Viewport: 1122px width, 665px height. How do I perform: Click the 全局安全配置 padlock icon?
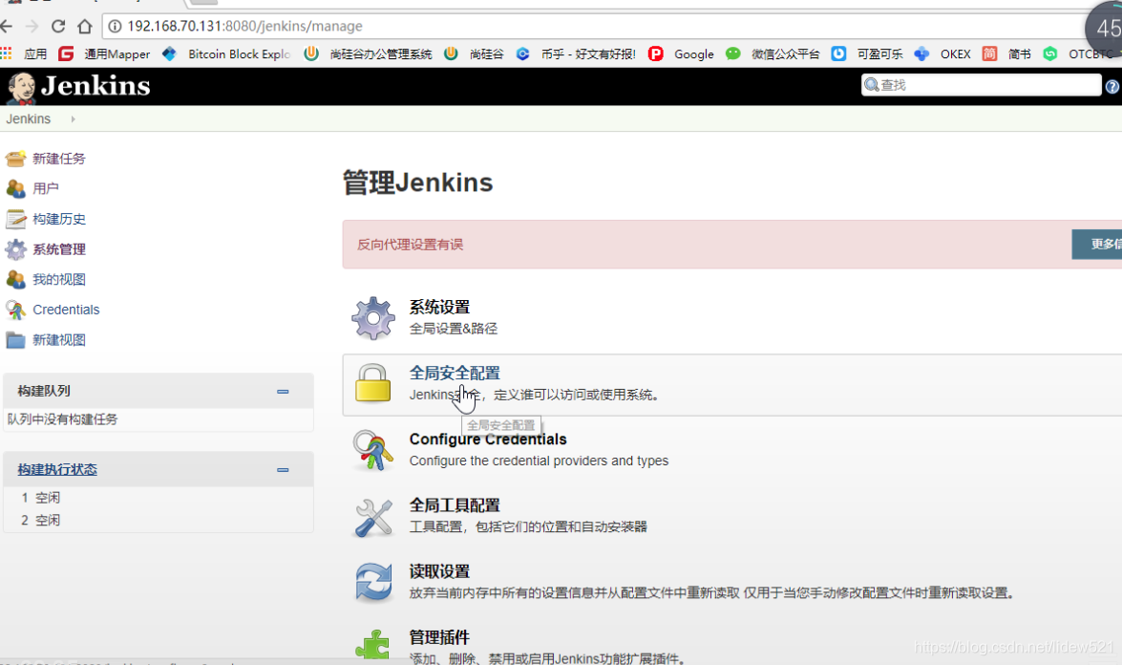tap(372, 383)
